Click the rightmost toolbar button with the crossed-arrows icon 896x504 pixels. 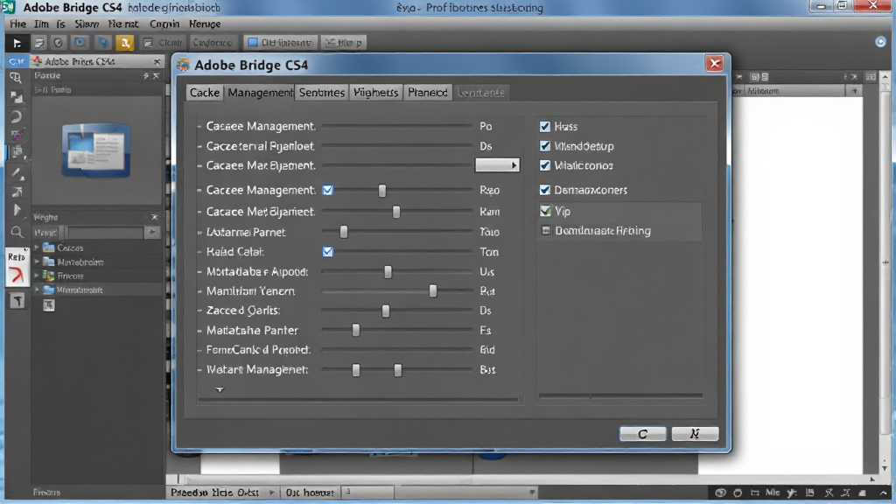click(343, 43)
